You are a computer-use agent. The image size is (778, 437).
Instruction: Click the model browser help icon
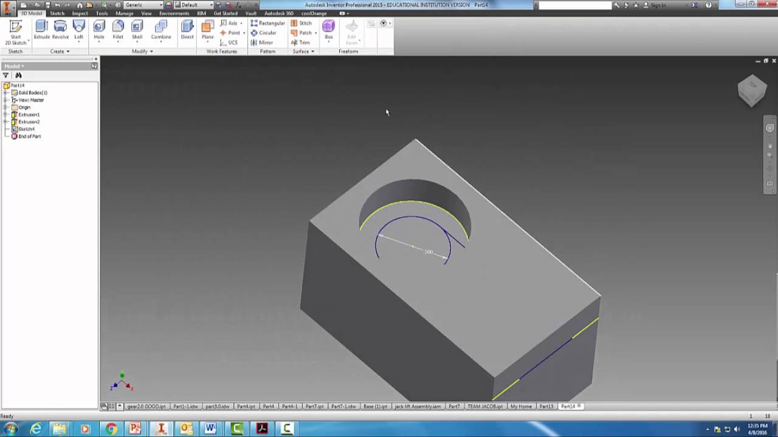[94, 66]
